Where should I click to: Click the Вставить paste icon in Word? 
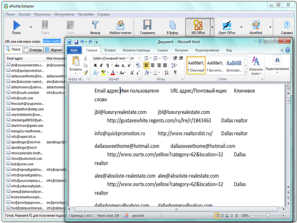(x=76, y=61)
